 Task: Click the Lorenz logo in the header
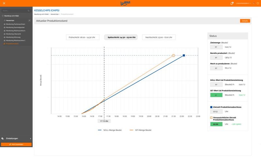(x=125, y=3)
